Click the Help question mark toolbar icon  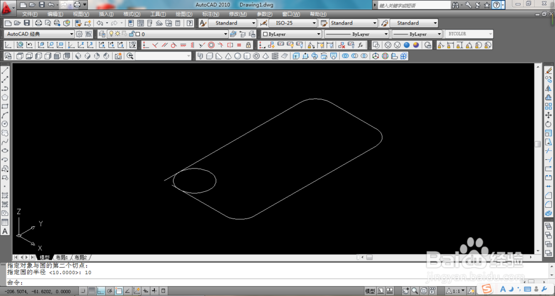click(x=190, y=23)
